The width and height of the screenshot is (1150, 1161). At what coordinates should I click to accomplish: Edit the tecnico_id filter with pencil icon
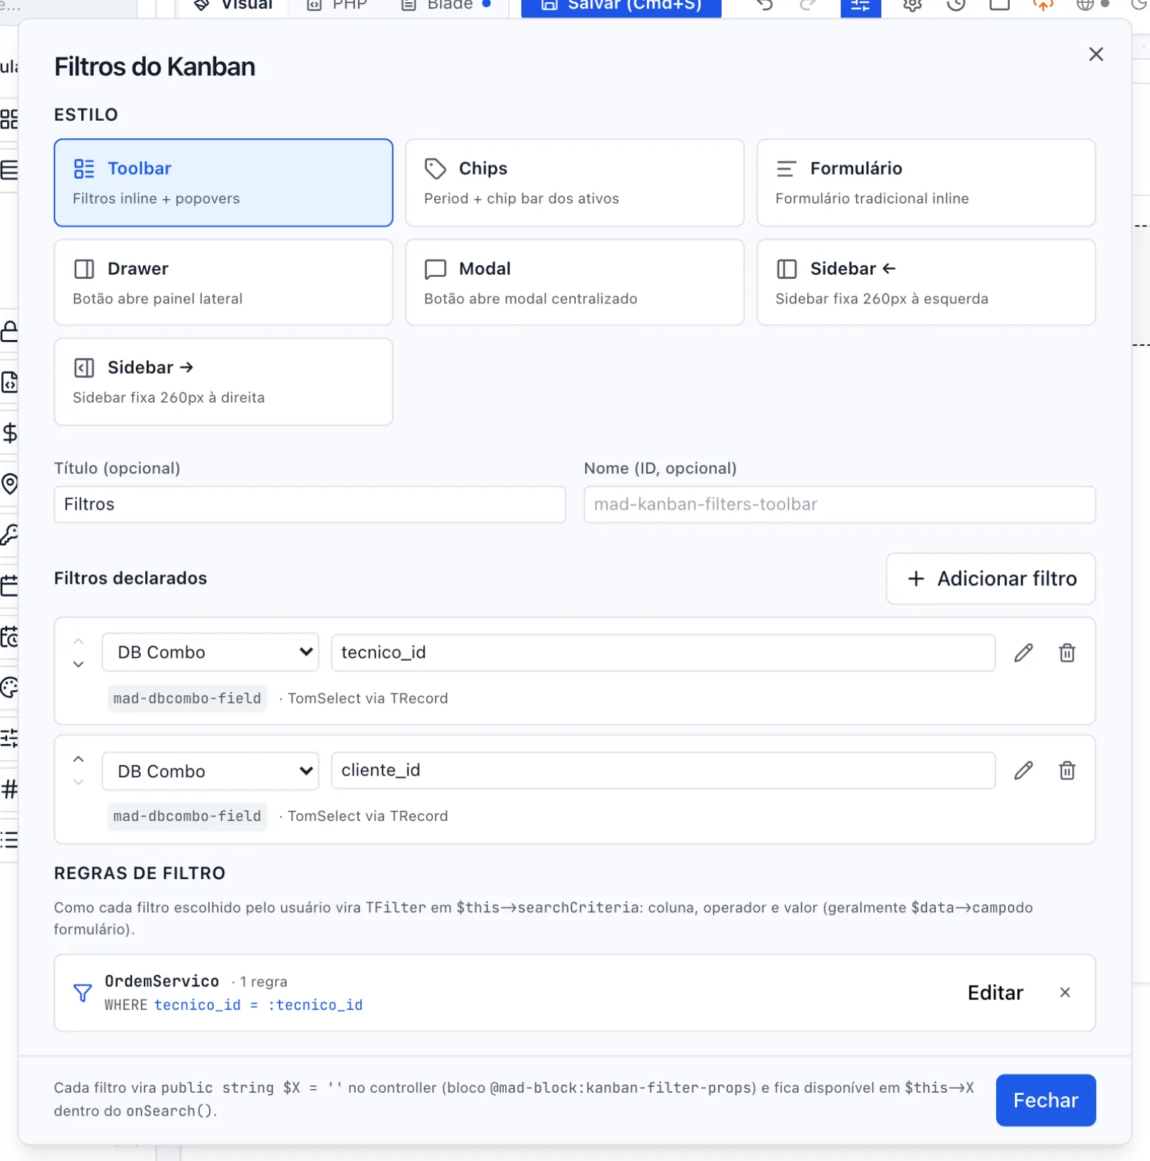1023,653
